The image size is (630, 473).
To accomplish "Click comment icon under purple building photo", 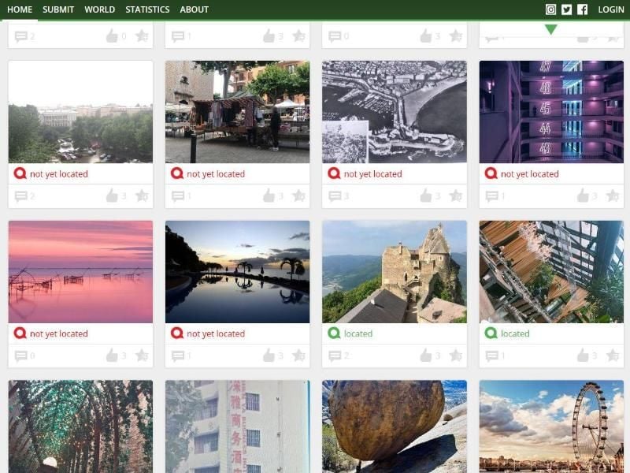I will coord(491,196).
